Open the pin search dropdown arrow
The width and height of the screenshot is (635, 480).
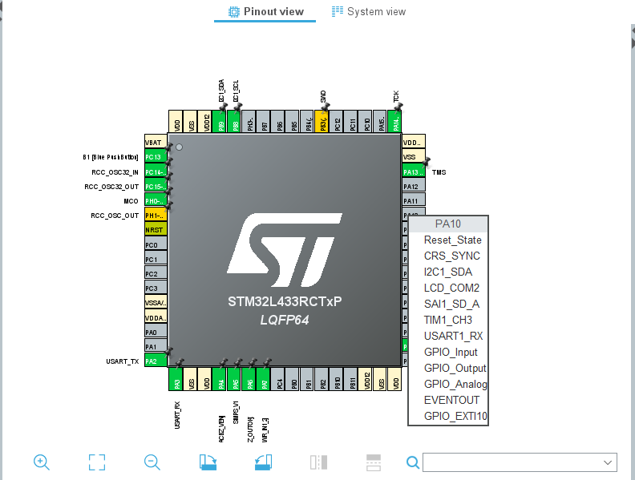[608, 462]
